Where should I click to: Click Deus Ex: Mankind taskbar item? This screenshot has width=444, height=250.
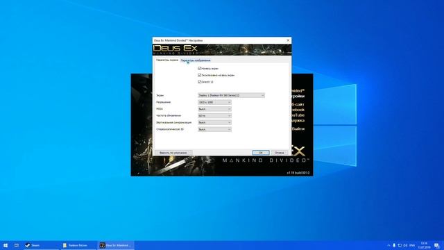pos(116,245)
